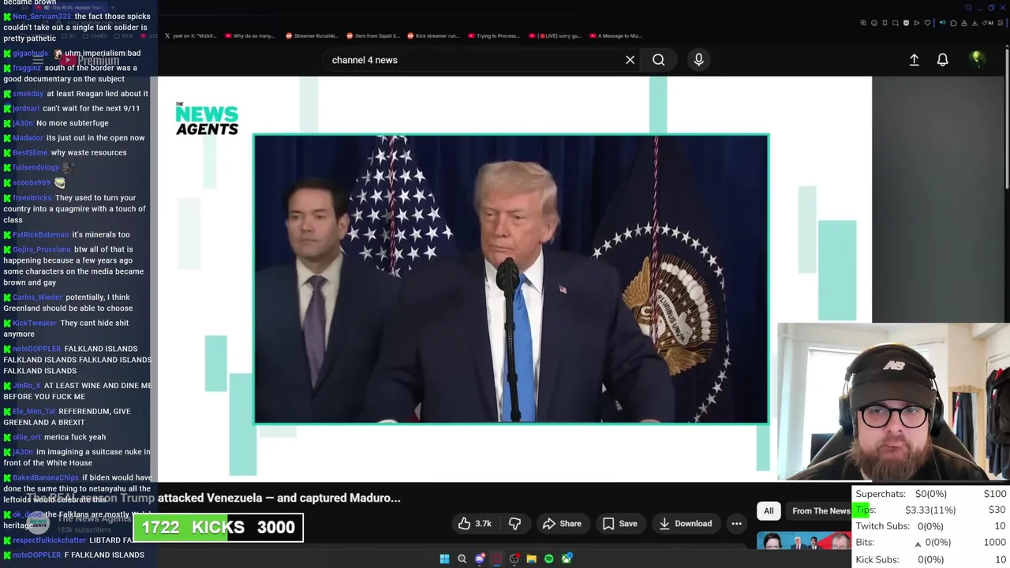Open the Xbox app from the taskbar
Image resolution: width=1010 pixels, height=568 pixels.
(567, 559)
